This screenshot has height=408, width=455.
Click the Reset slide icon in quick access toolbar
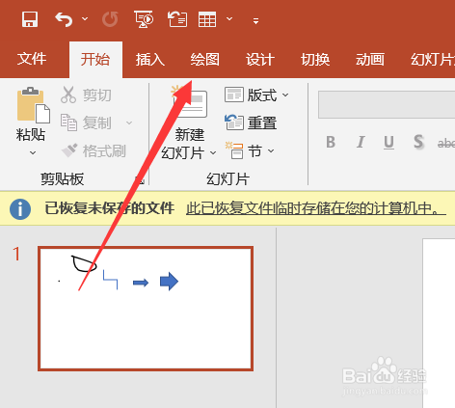pos(177,19)
